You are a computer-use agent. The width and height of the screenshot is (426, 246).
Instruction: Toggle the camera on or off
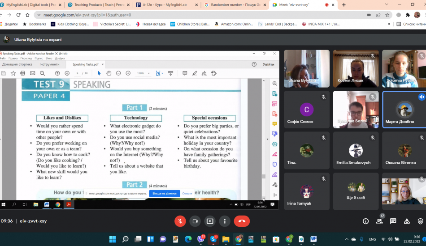point(195,221)
